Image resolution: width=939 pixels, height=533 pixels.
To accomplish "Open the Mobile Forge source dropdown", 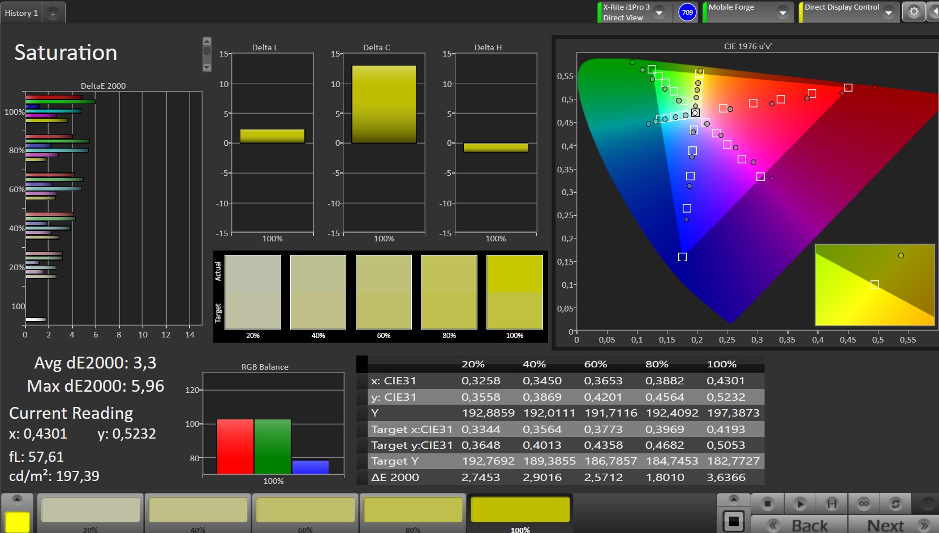I will click(x=783, y=12).
